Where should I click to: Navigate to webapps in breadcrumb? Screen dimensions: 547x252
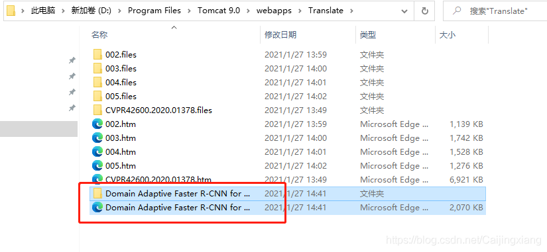click(x=274, y=11)
